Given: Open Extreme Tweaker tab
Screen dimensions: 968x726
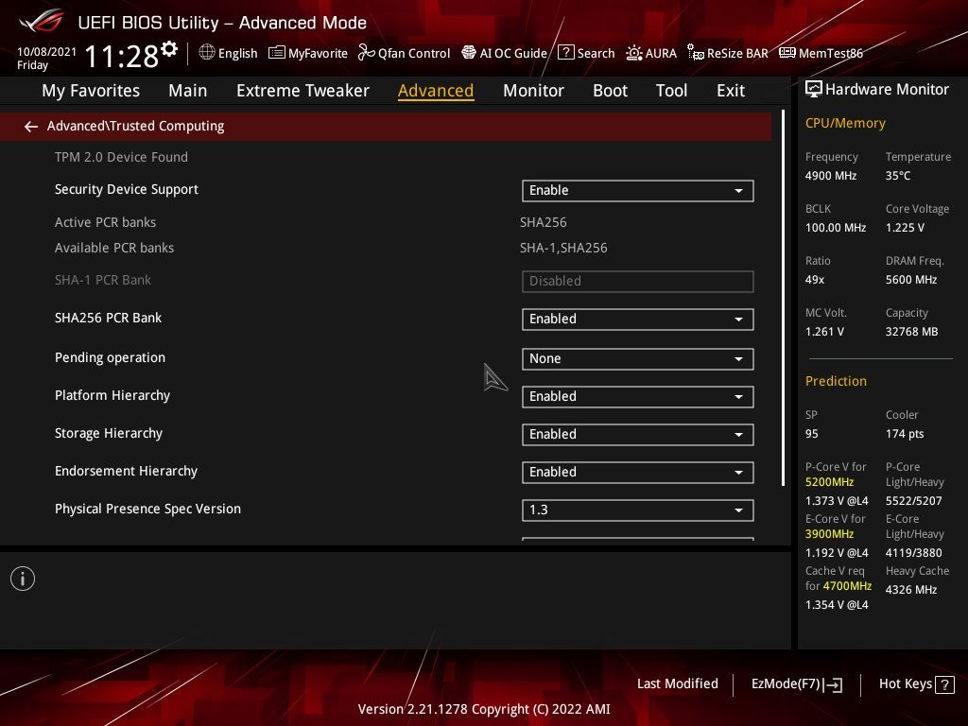Looking at the screenshot, I should (x=302, y=91).
